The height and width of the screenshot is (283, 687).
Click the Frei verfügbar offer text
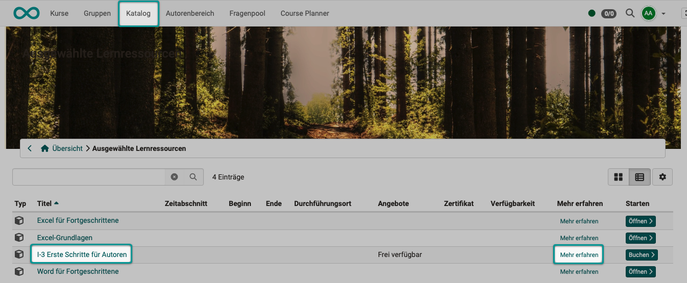pyautogui.click(x=400, y=254)
